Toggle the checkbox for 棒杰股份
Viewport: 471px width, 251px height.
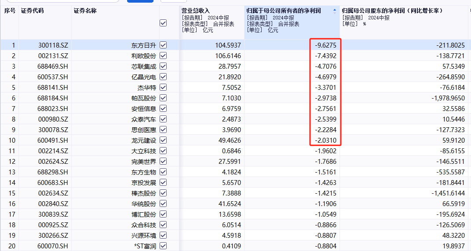(163, 193)
